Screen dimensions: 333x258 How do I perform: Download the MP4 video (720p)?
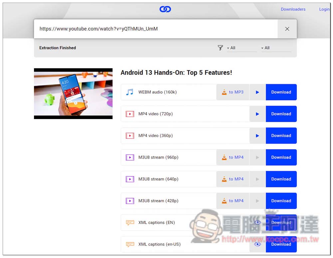[x=281, y=114]
